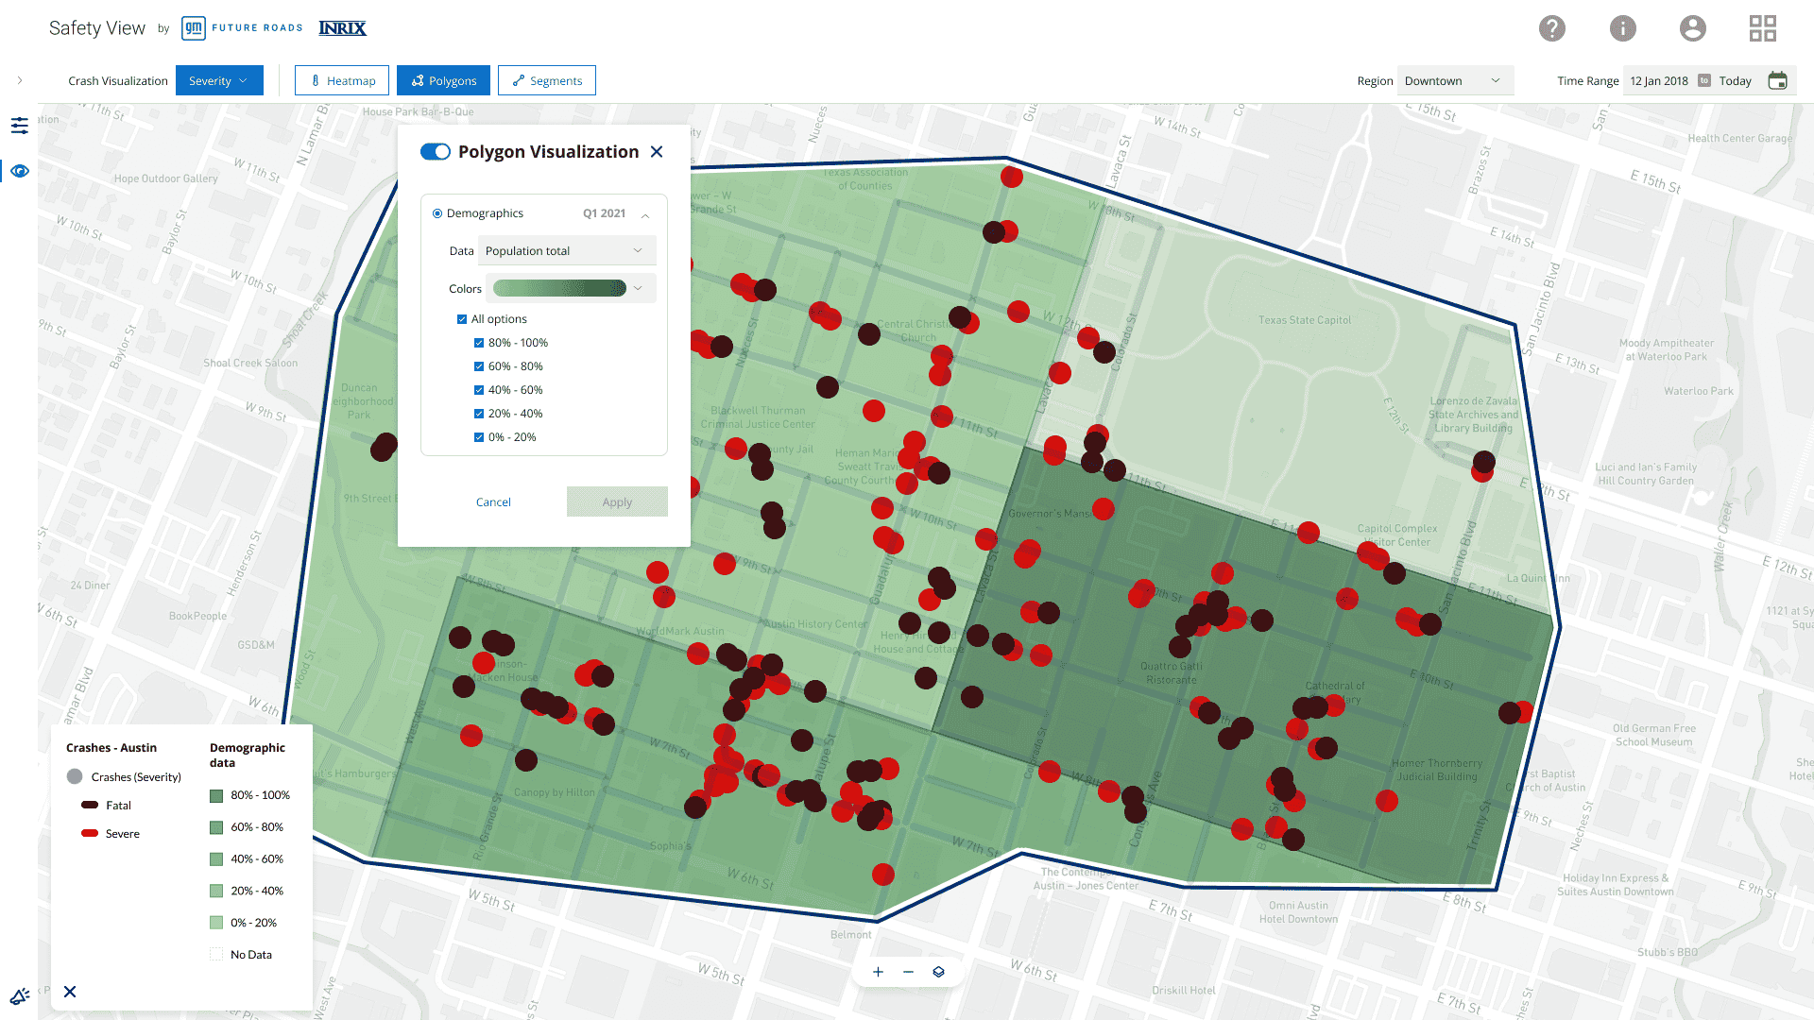The width and height of the screenshot is (1814, 1020).
Task: Click the 40% - 60% legend swatch
Action: point(216,859)
